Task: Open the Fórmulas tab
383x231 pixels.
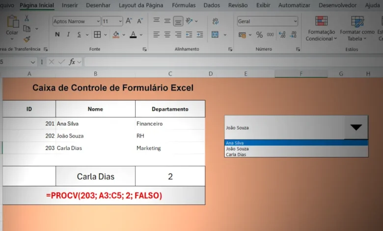Action: 184,5
